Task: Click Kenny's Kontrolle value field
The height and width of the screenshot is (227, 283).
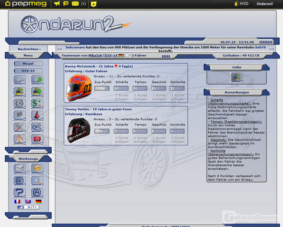Action: pos(177,88)
